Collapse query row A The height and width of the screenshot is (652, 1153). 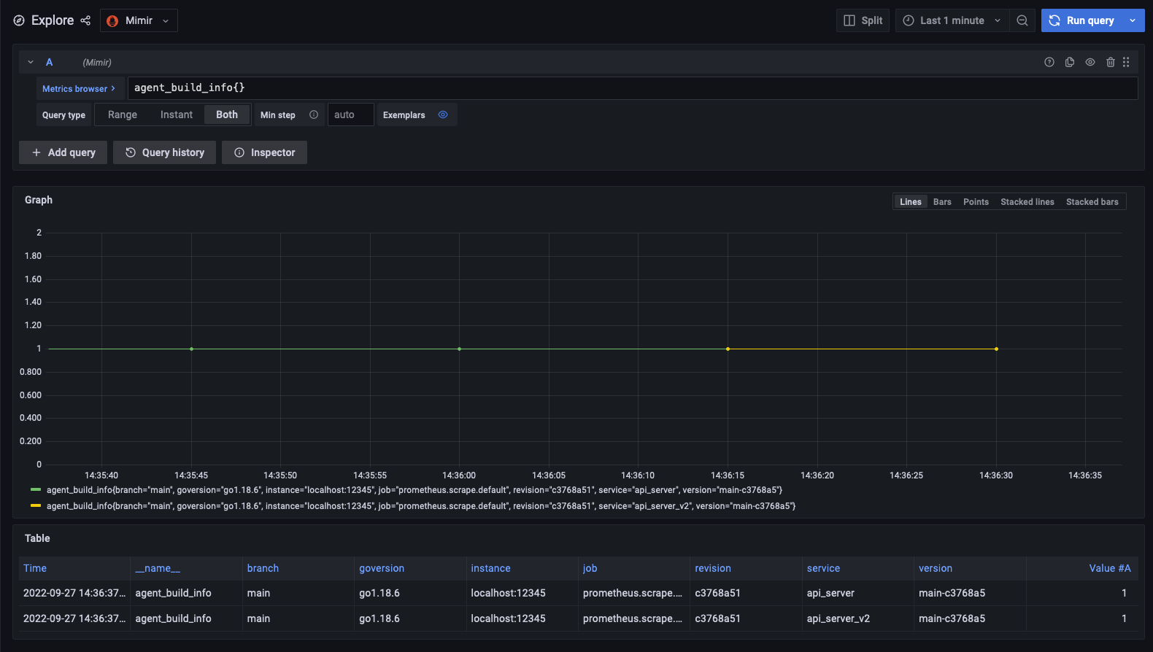pyautogui.click(x=31, y=63)
